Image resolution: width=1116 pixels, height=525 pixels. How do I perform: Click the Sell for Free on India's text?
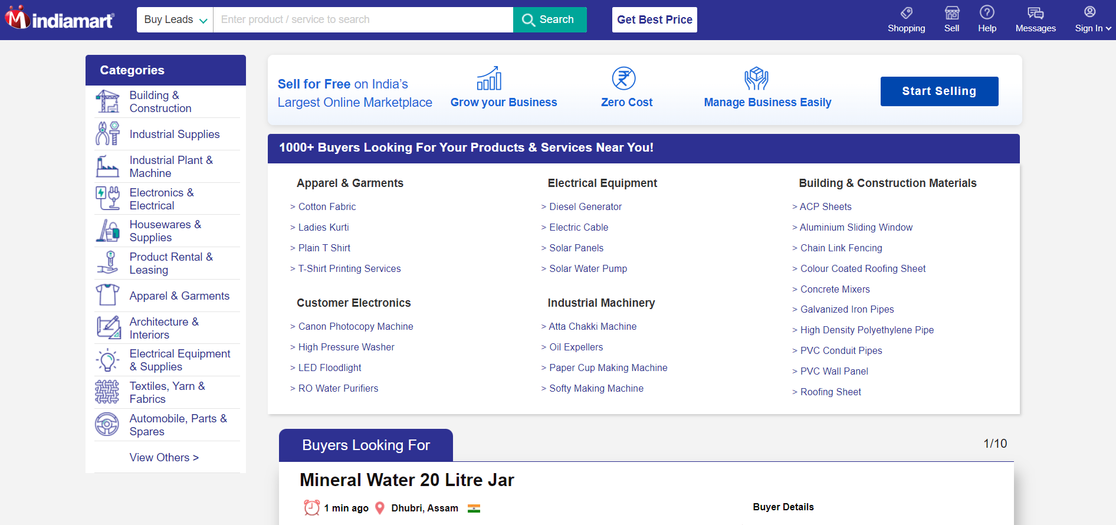click(343, 84)
